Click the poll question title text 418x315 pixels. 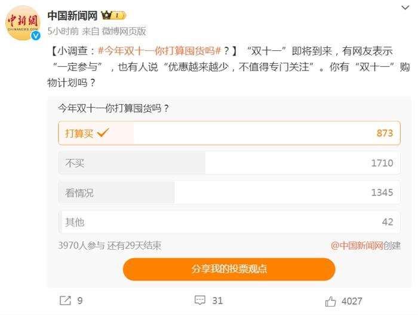113,108
